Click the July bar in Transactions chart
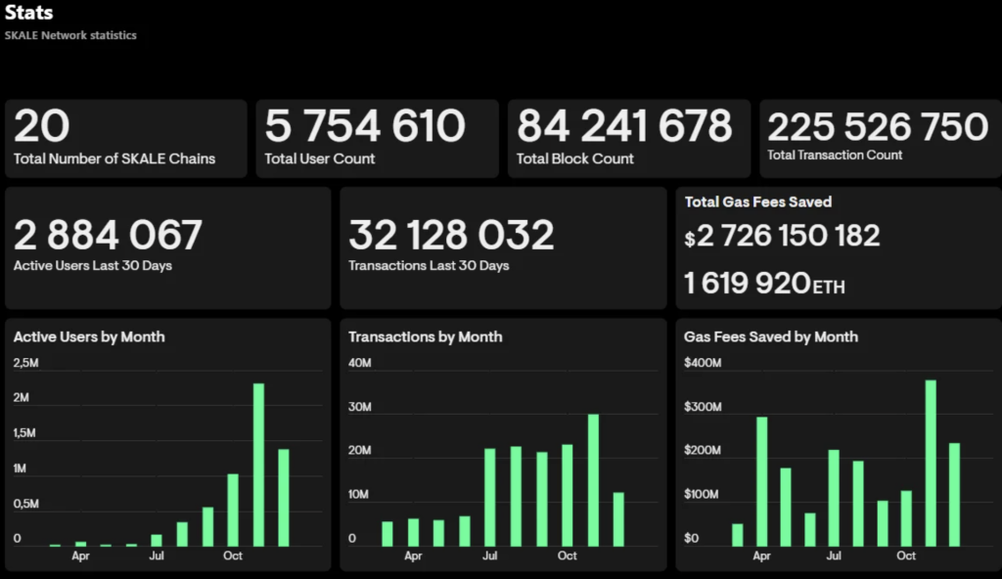The image size is (1002, 579). click(x=490, y=498)
